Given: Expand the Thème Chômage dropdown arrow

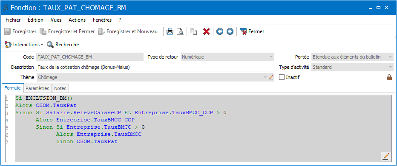Looking at the screenshot, I should click(x=265, y=77).
